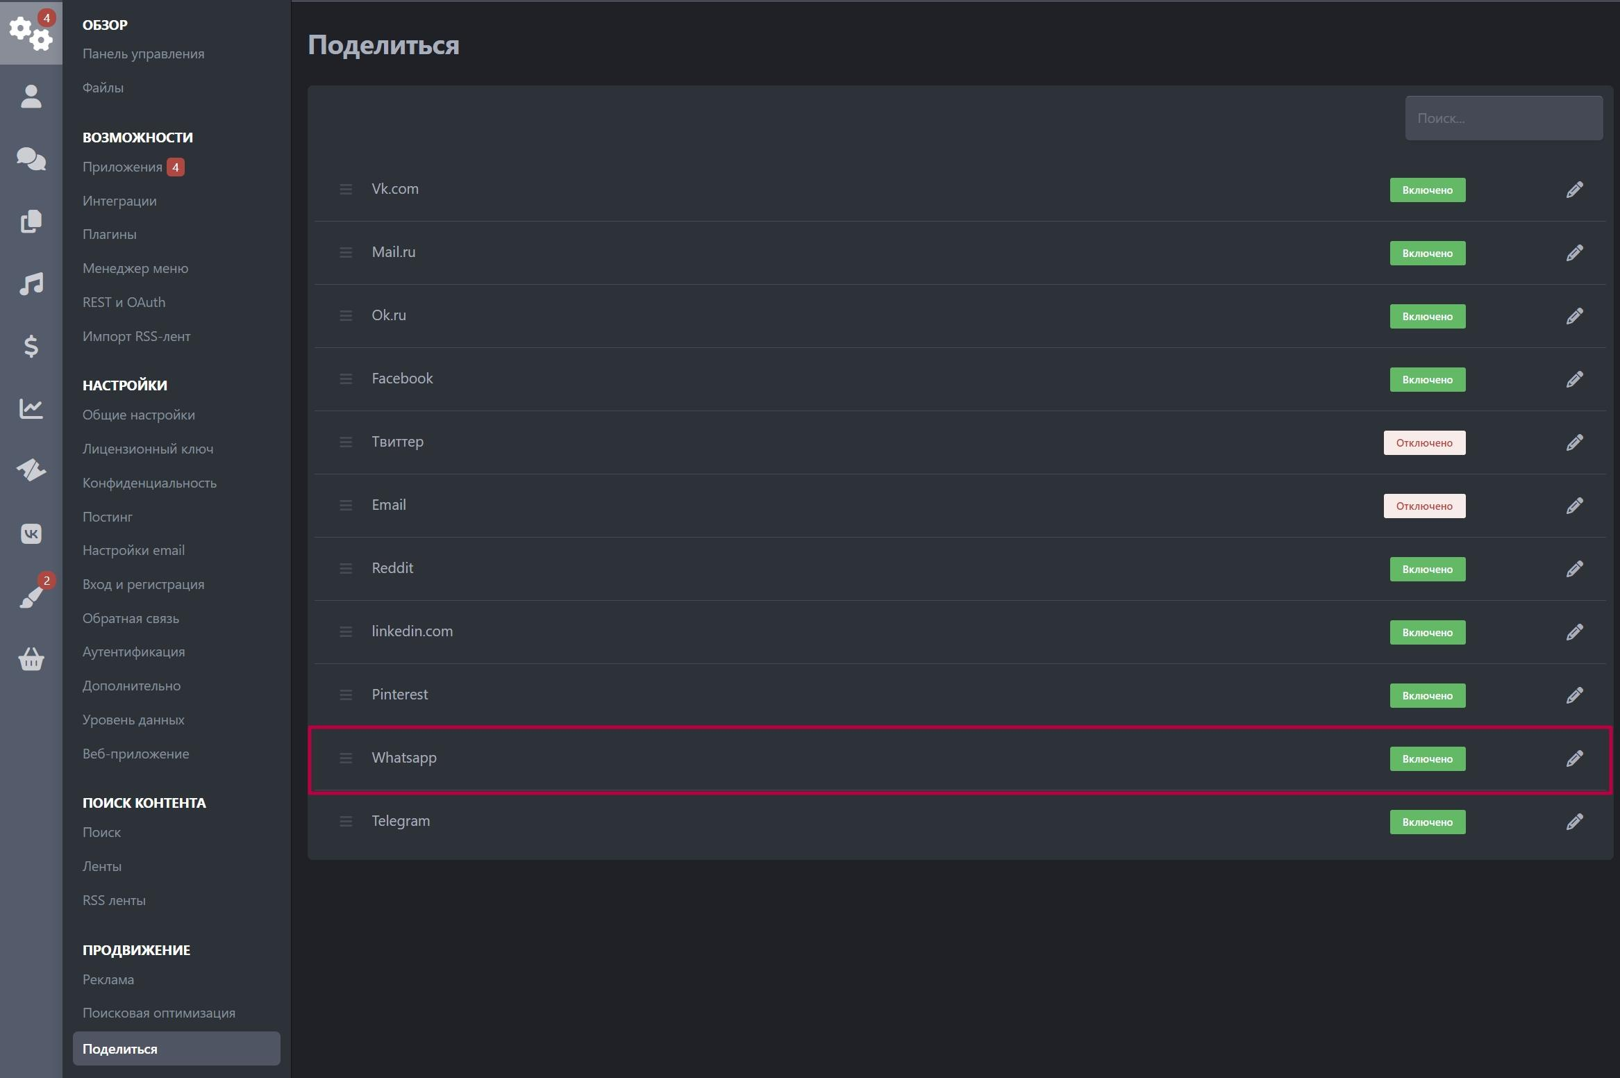Toggle the Отключено status for Твиттер

(x=1424, y=442)
